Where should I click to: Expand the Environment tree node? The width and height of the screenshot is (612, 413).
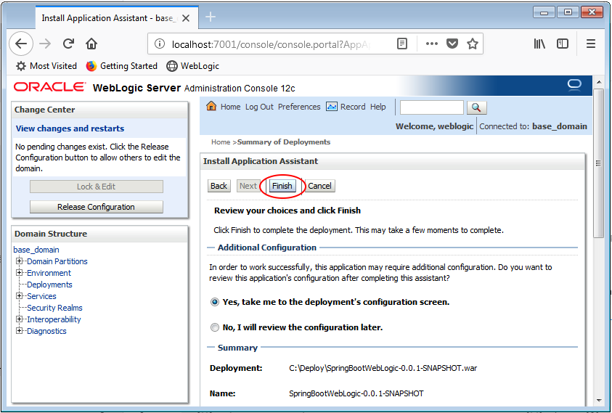[19, 272]
